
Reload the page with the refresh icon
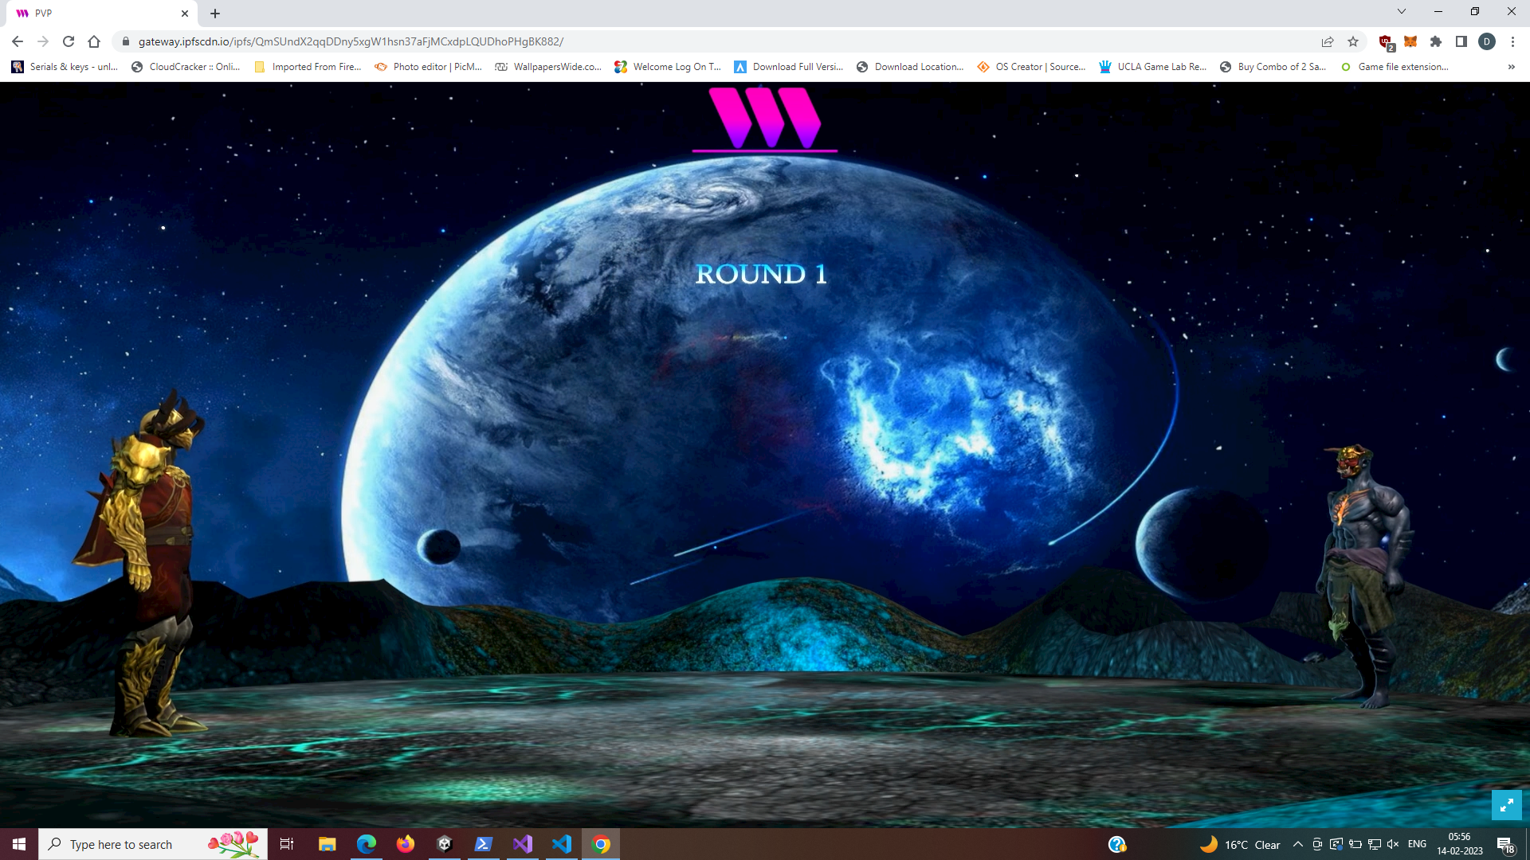[69, 41]
